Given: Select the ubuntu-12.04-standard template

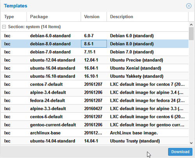Looking at the screenshot, I should pos(95,60).
